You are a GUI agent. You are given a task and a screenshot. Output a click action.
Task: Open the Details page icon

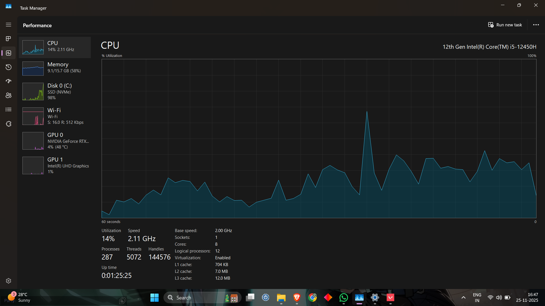coord(9,110)
